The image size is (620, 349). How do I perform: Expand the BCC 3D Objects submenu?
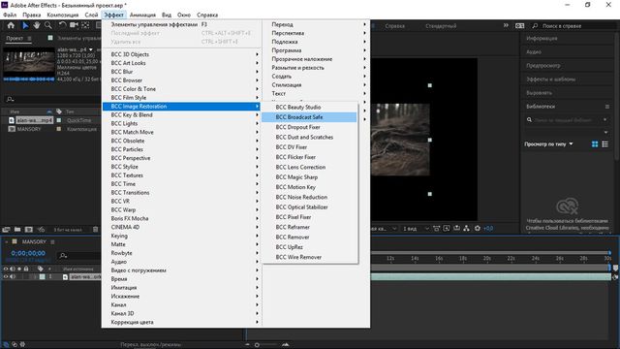coord(181,54)
